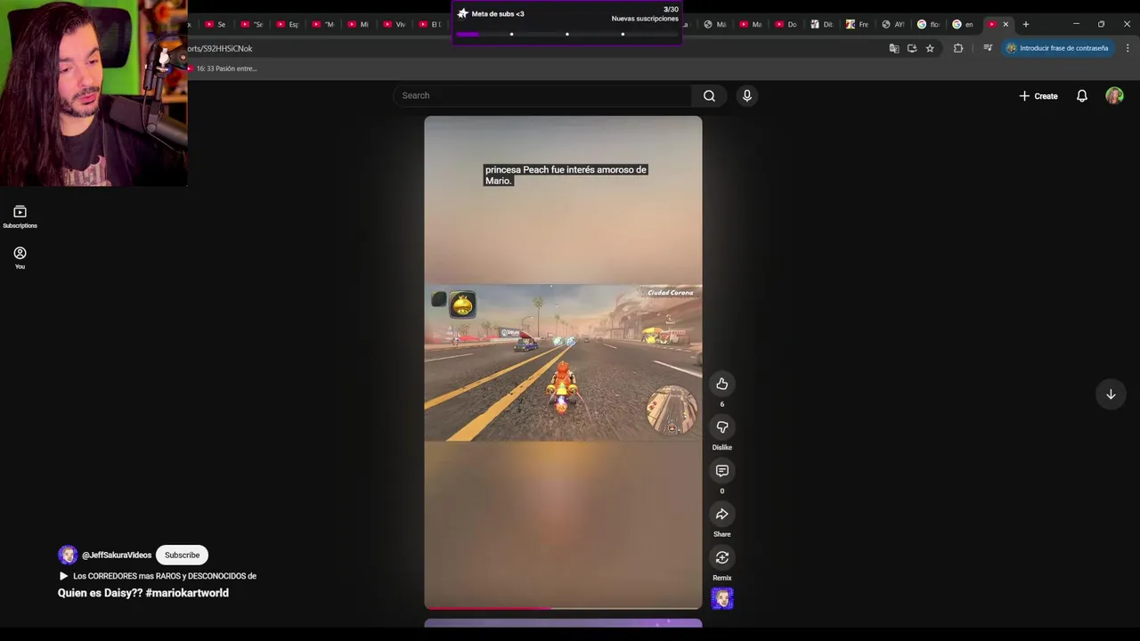
Task: Switch to the 'Mi' YouTube tab
Action: [357, 24]
